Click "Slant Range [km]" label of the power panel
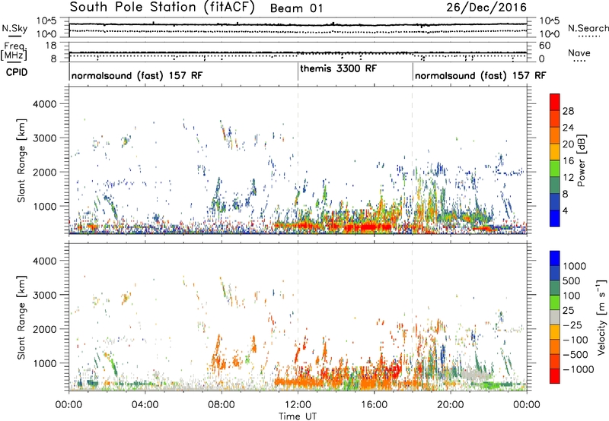Viewport: 609px width, 421px height. tap(21, 160)
